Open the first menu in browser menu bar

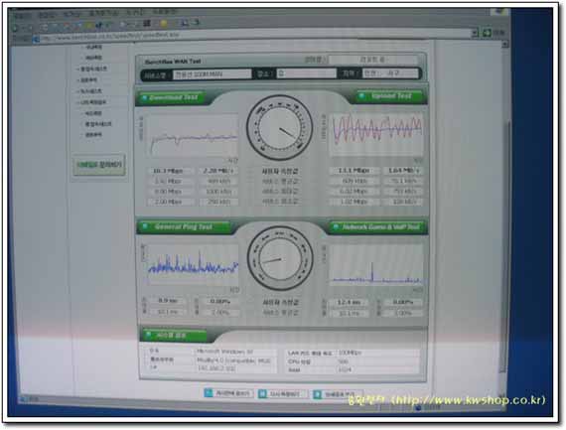click(x=23, y=16)
